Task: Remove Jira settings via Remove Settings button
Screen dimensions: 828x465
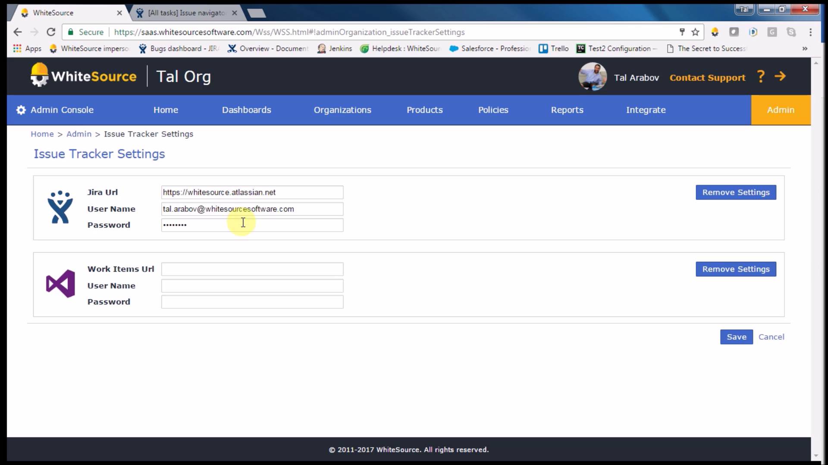Action: (736, 192)
